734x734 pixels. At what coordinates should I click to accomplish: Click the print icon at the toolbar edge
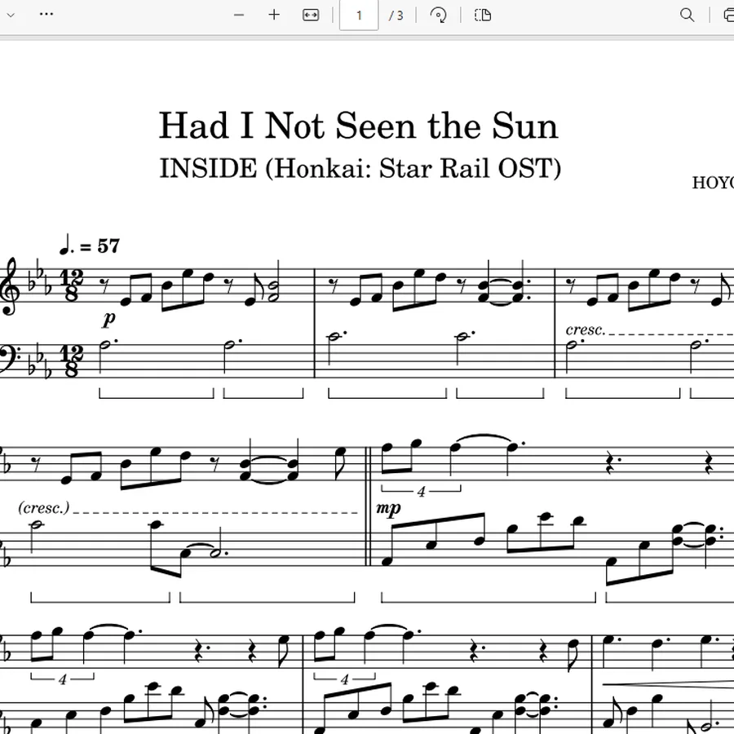coord(728,15)
